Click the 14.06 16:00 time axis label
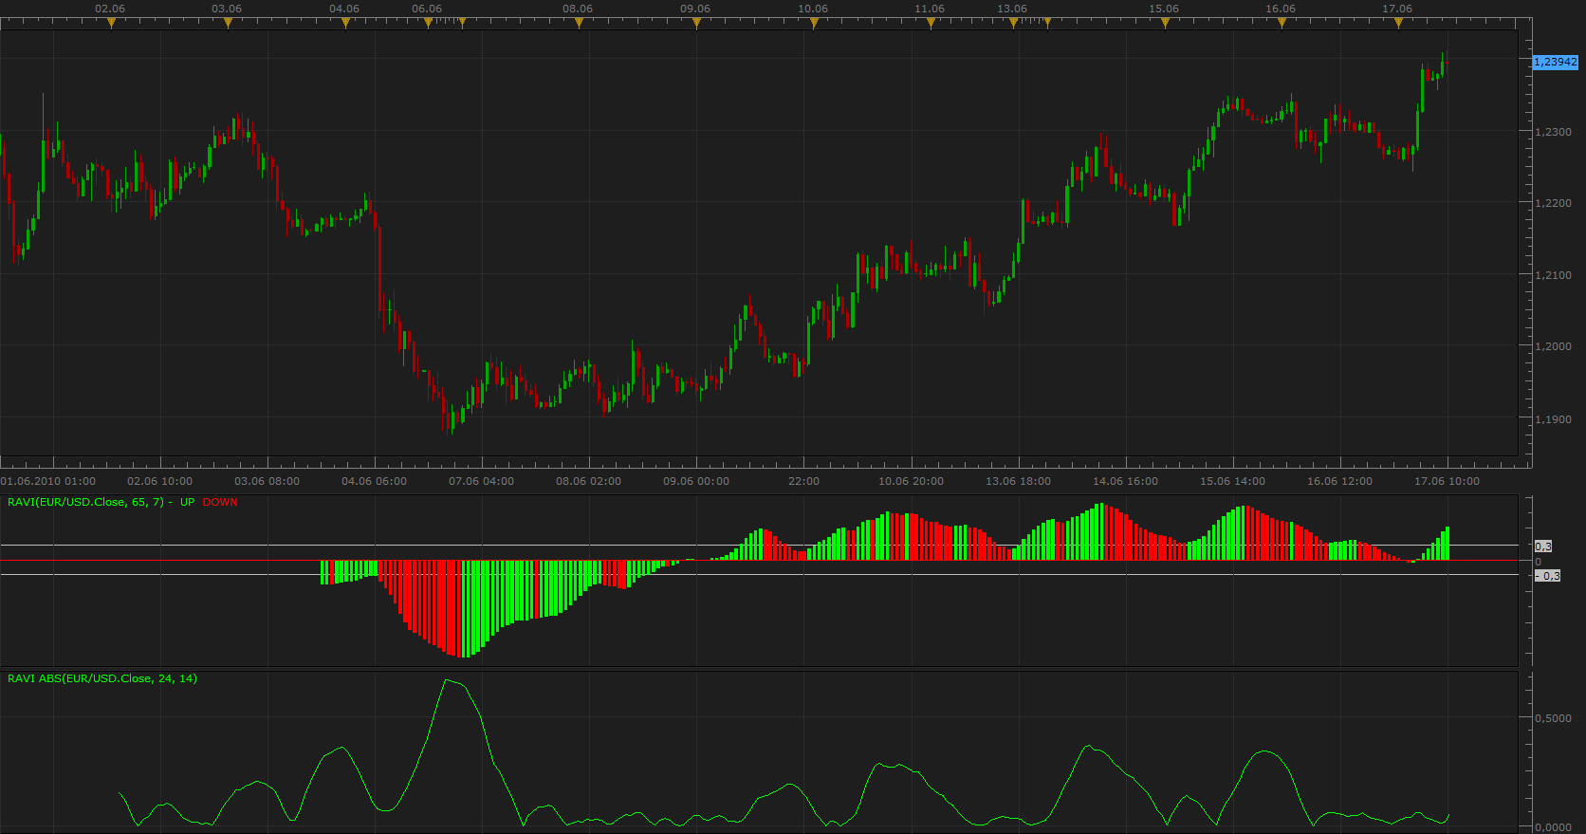This screenshot has width=1586, height=834. coord(1125,481)
